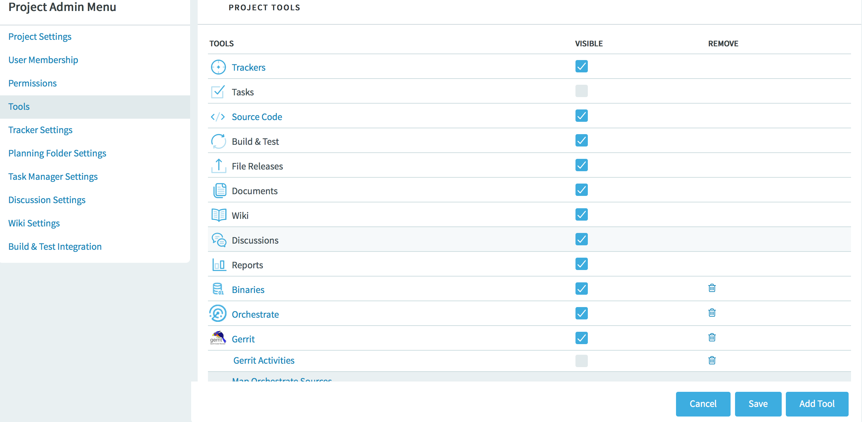Open Build & Test Integration
This screenshot has width=862, height=422.
(55, 247)
